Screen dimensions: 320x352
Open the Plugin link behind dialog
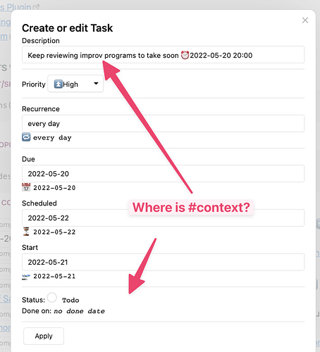click(x=19, y=7)
